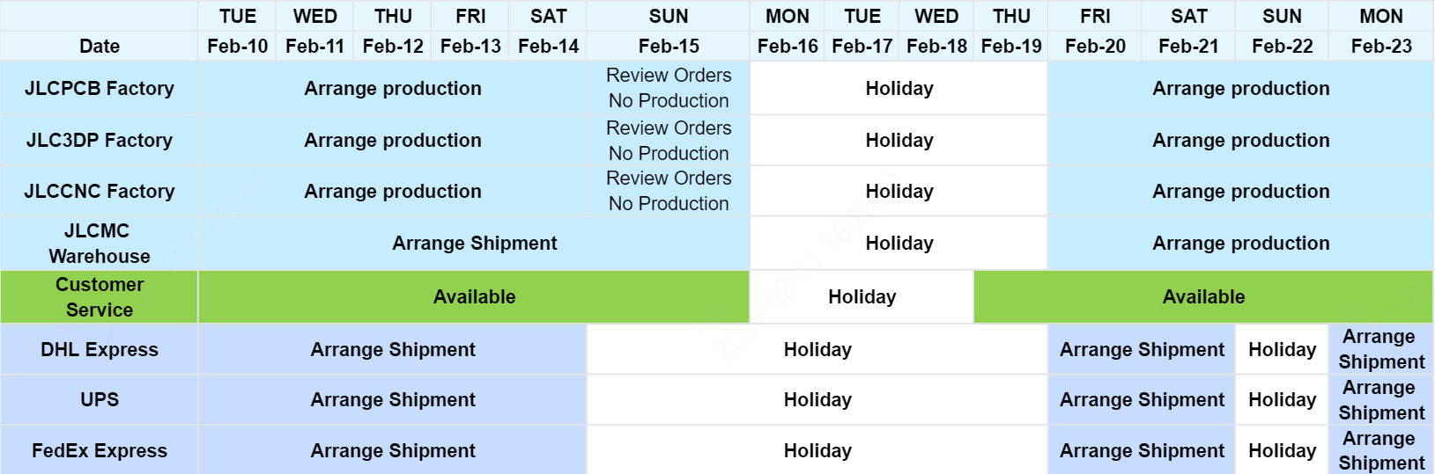Select the DHL Express row label
This screenshot has width=1435, height=474.
100,350
